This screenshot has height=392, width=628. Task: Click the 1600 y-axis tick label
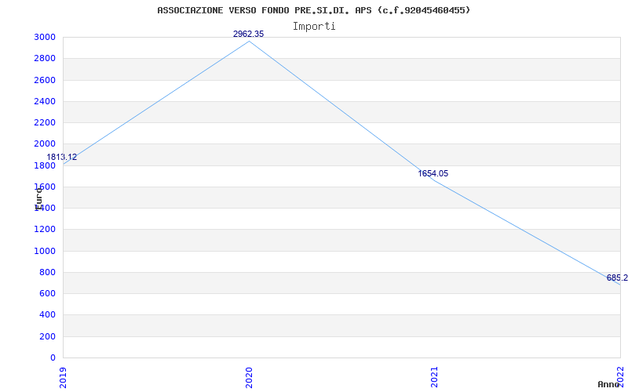tap(45, 187)
